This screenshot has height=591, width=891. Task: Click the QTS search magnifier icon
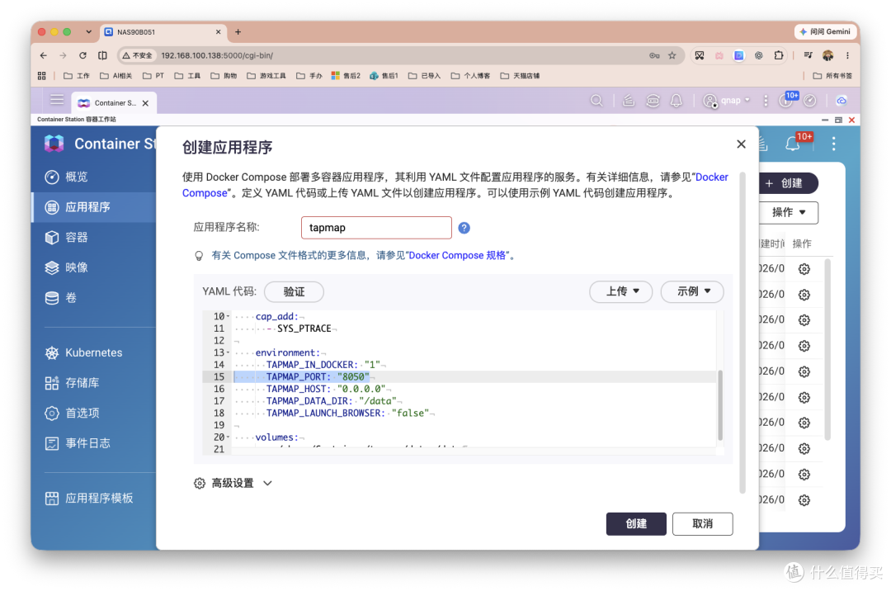pos(596,101)
